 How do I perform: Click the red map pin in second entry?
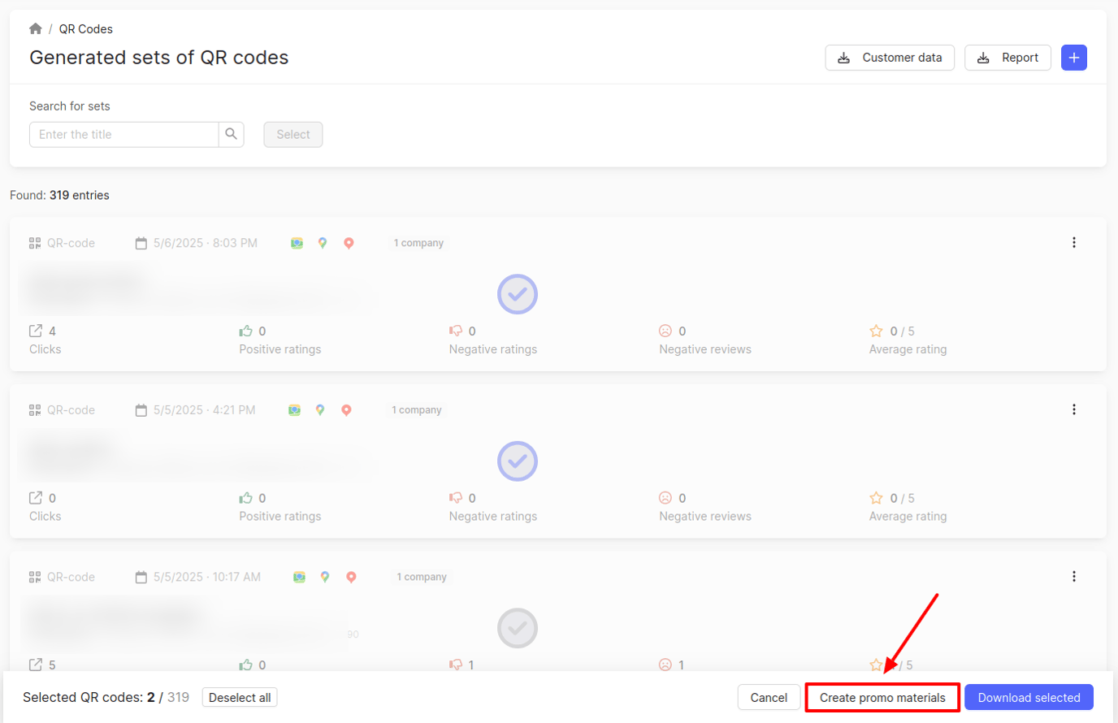(x=346, y=410)
